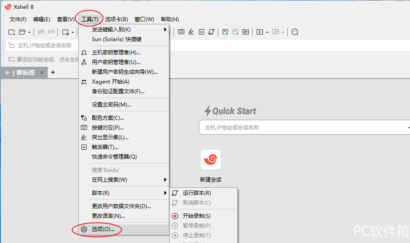Select 运行脚本(R) in the script submenu
The width and height of the screenshot is (410, 243).
click(203, 193)
